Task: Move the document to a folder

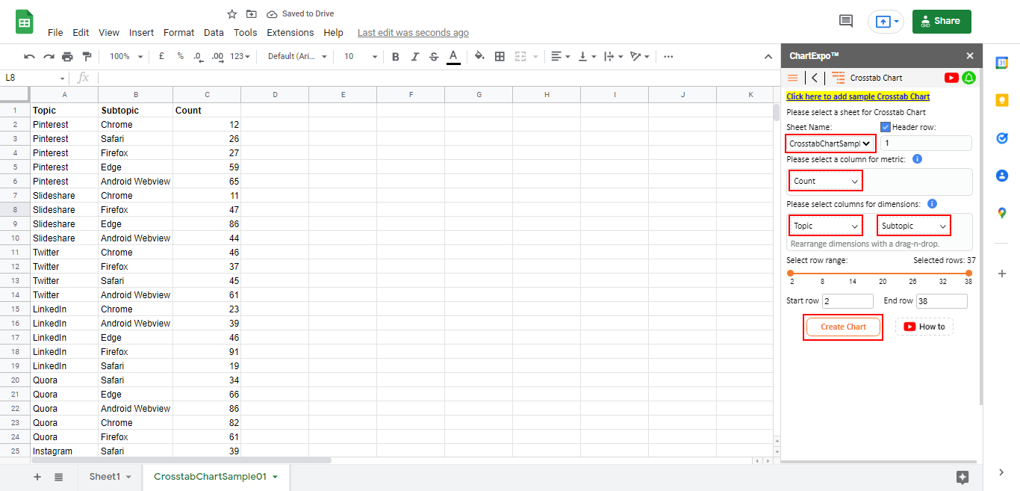Action: pyautogui.click(x=252, y=14)
